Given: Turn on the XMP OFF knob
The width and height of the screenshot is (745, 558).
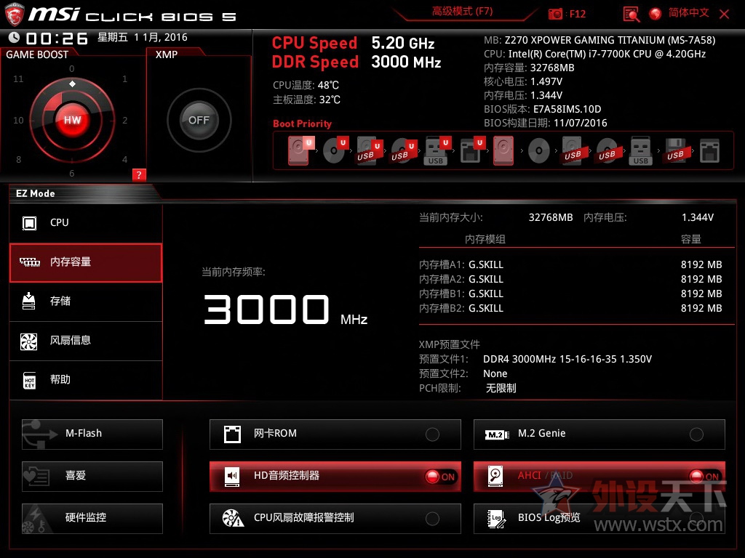Looking at the screenshot, I should (199, 120).
